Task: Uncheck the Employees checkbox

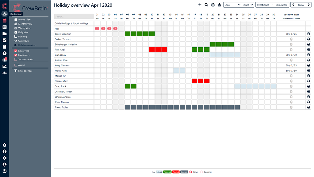Action: [x=16, y=51]
